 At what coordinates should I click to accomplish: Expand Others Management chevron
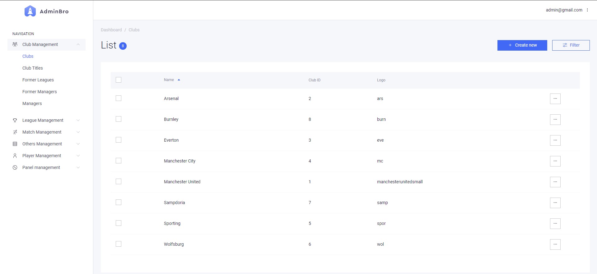click(78, 144)
